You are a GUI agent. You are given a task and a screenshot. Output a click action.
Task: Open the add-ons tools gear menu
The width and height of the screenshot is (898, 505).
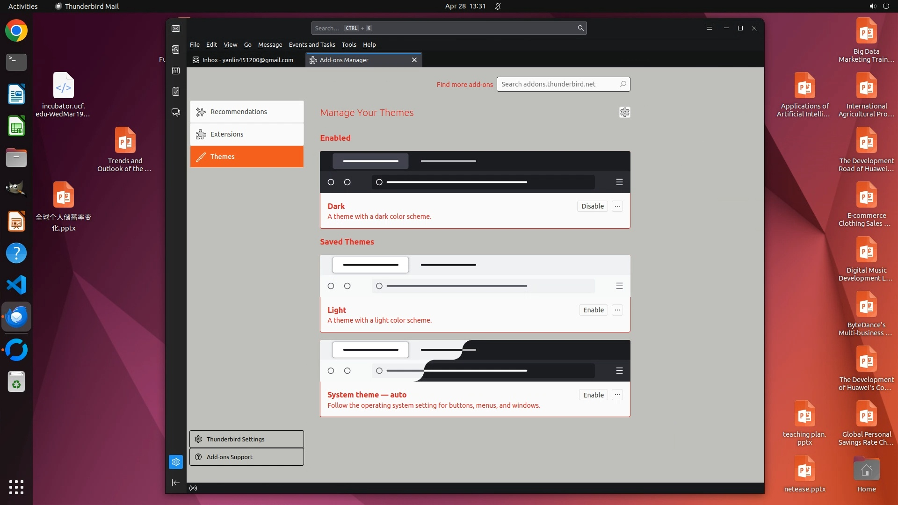624,112
